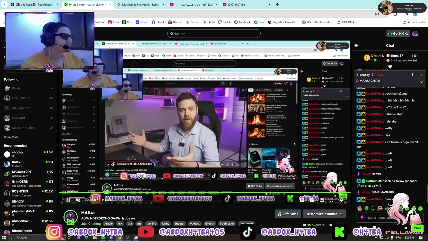Viewport: 428px width, 241px height.
Task: Click the Kick search box
Action: (214, 34)
